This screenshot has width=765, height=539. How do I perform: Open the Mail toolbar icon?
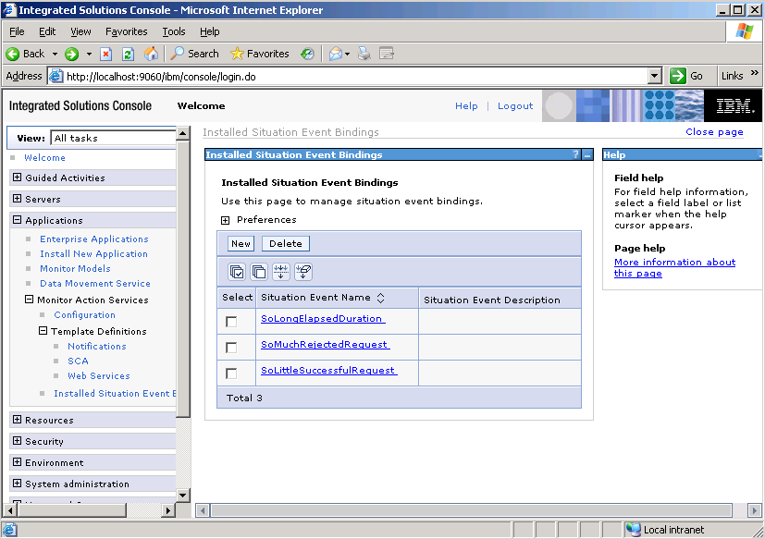[x=336, y=54]
